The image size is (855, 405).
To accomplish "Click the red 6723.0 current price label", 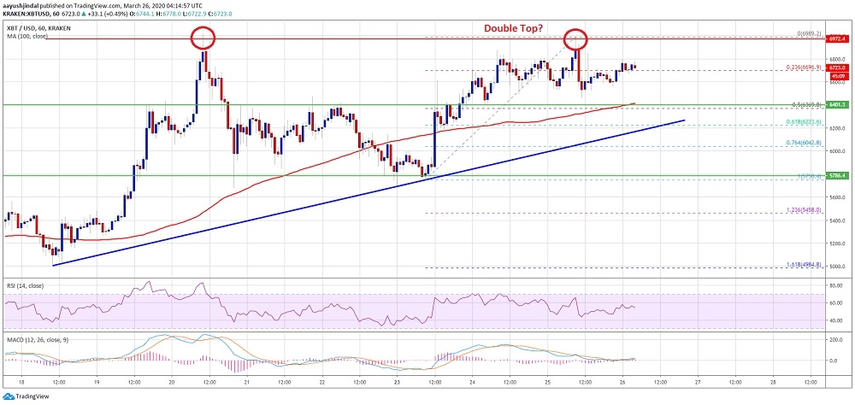I will [836, 67].
